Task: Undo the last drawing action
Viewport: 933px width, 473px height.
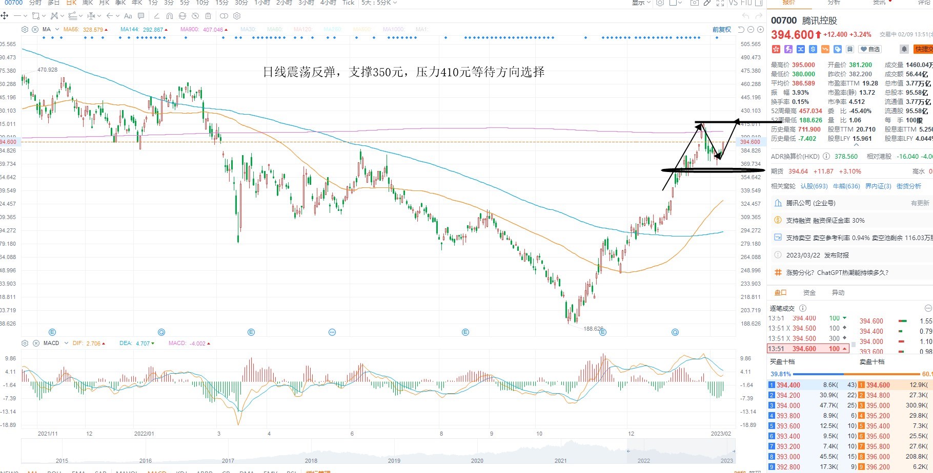Action: 745,16
